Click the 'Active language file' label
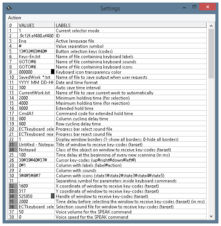This screenshot has height=226, width=221. coord(75,41)
